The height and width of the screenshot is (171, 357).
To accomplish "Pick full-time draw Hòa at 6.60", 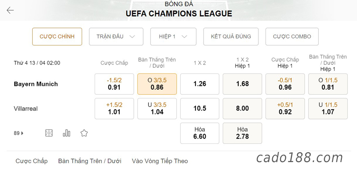I will tap(199, 133).
